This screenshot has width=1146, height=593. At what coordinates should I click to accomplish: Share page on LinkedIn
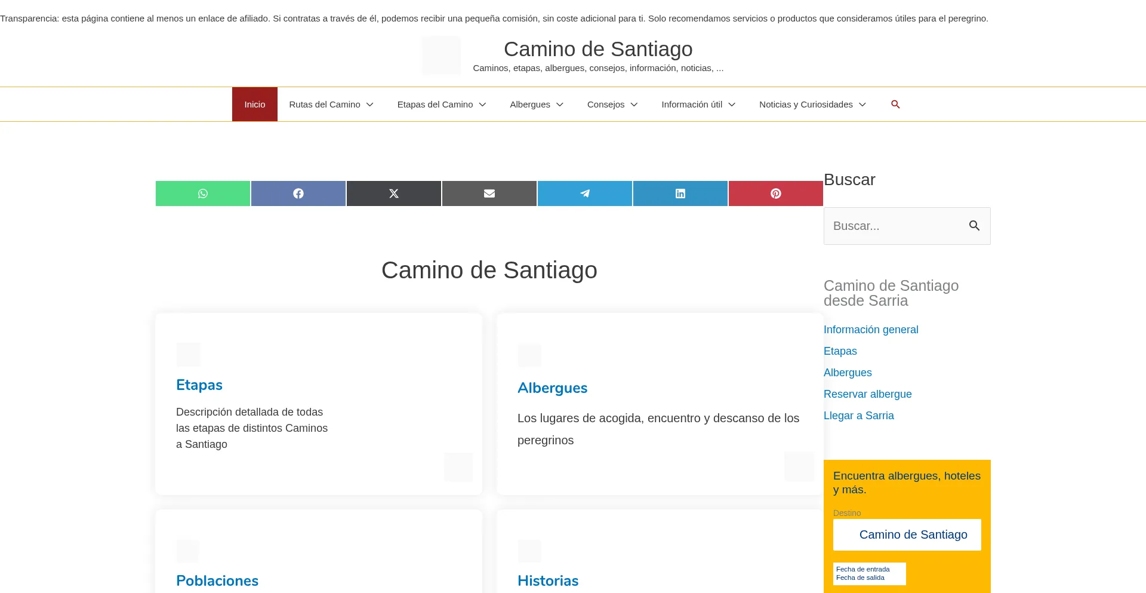pos(680,193)
